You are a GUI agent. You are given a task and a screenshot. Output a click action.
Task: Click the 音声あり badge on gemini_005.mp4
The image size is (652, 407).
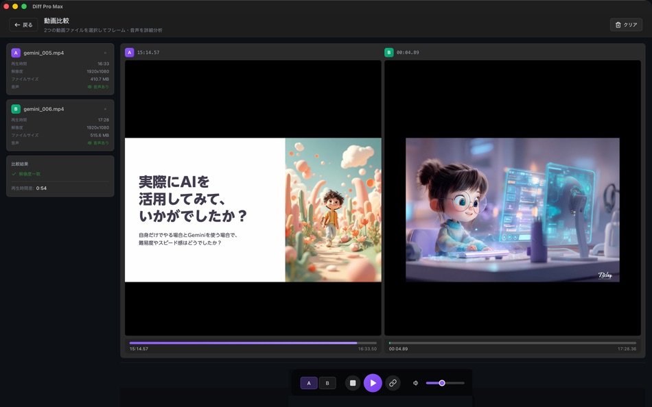[x=97, y=87]
